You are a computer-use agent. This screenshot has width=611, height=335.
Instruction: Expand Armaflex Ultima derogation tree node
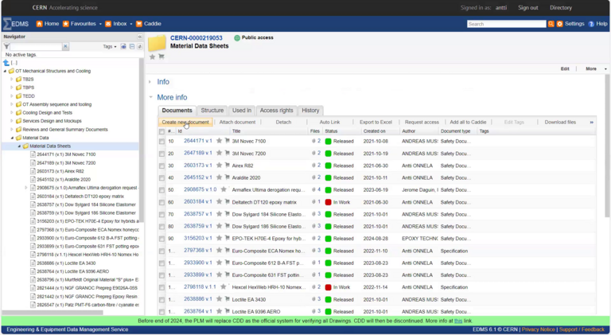click(26, 188)
